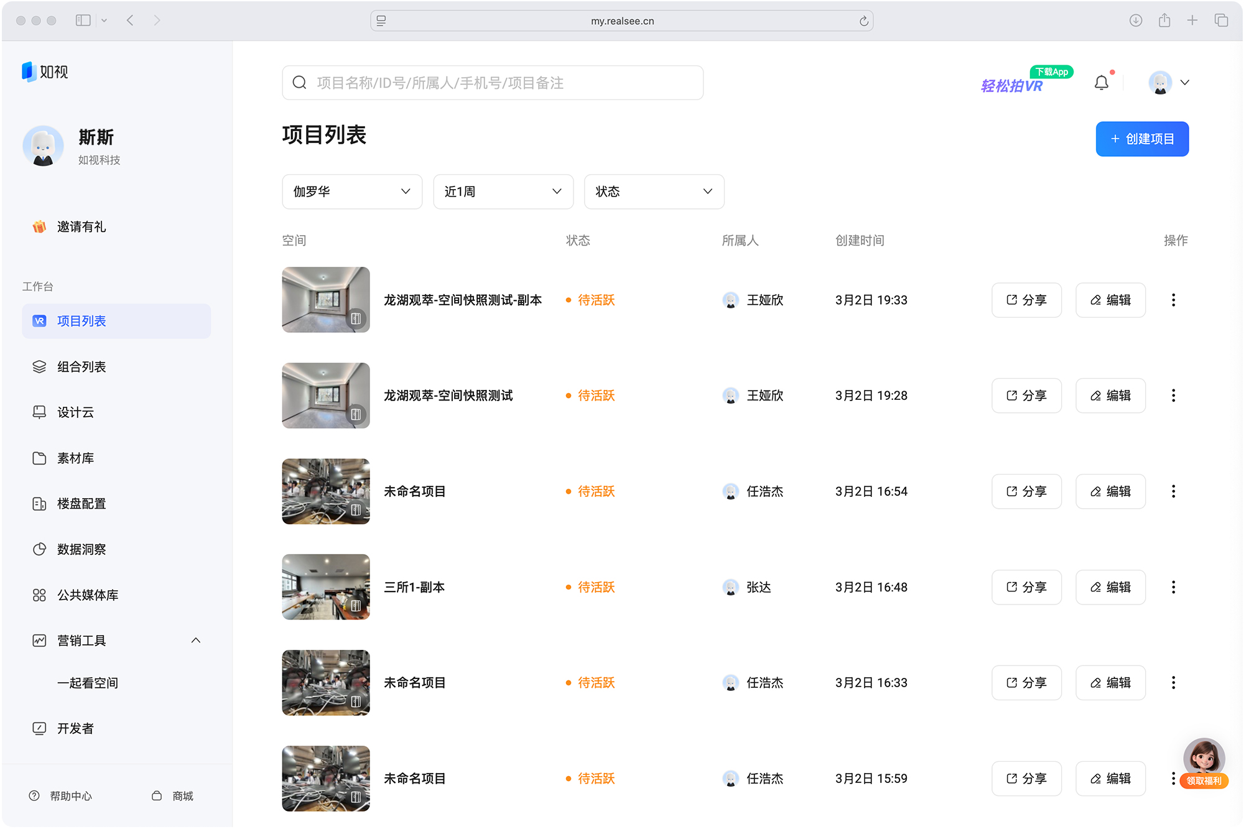Open the 状态 status filter dropdown

click(x=654, y=192)
